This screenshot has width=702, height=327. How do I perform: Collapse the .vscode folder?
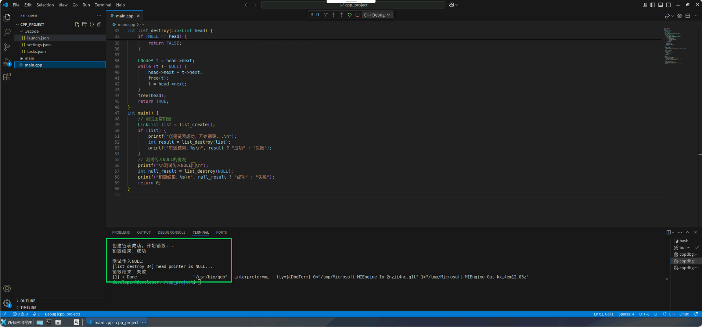[32, 31]
